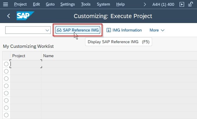Go back with the left arrow icon
Image resolution: width=197 pixels, height=119 pixels.
point(8,16)
